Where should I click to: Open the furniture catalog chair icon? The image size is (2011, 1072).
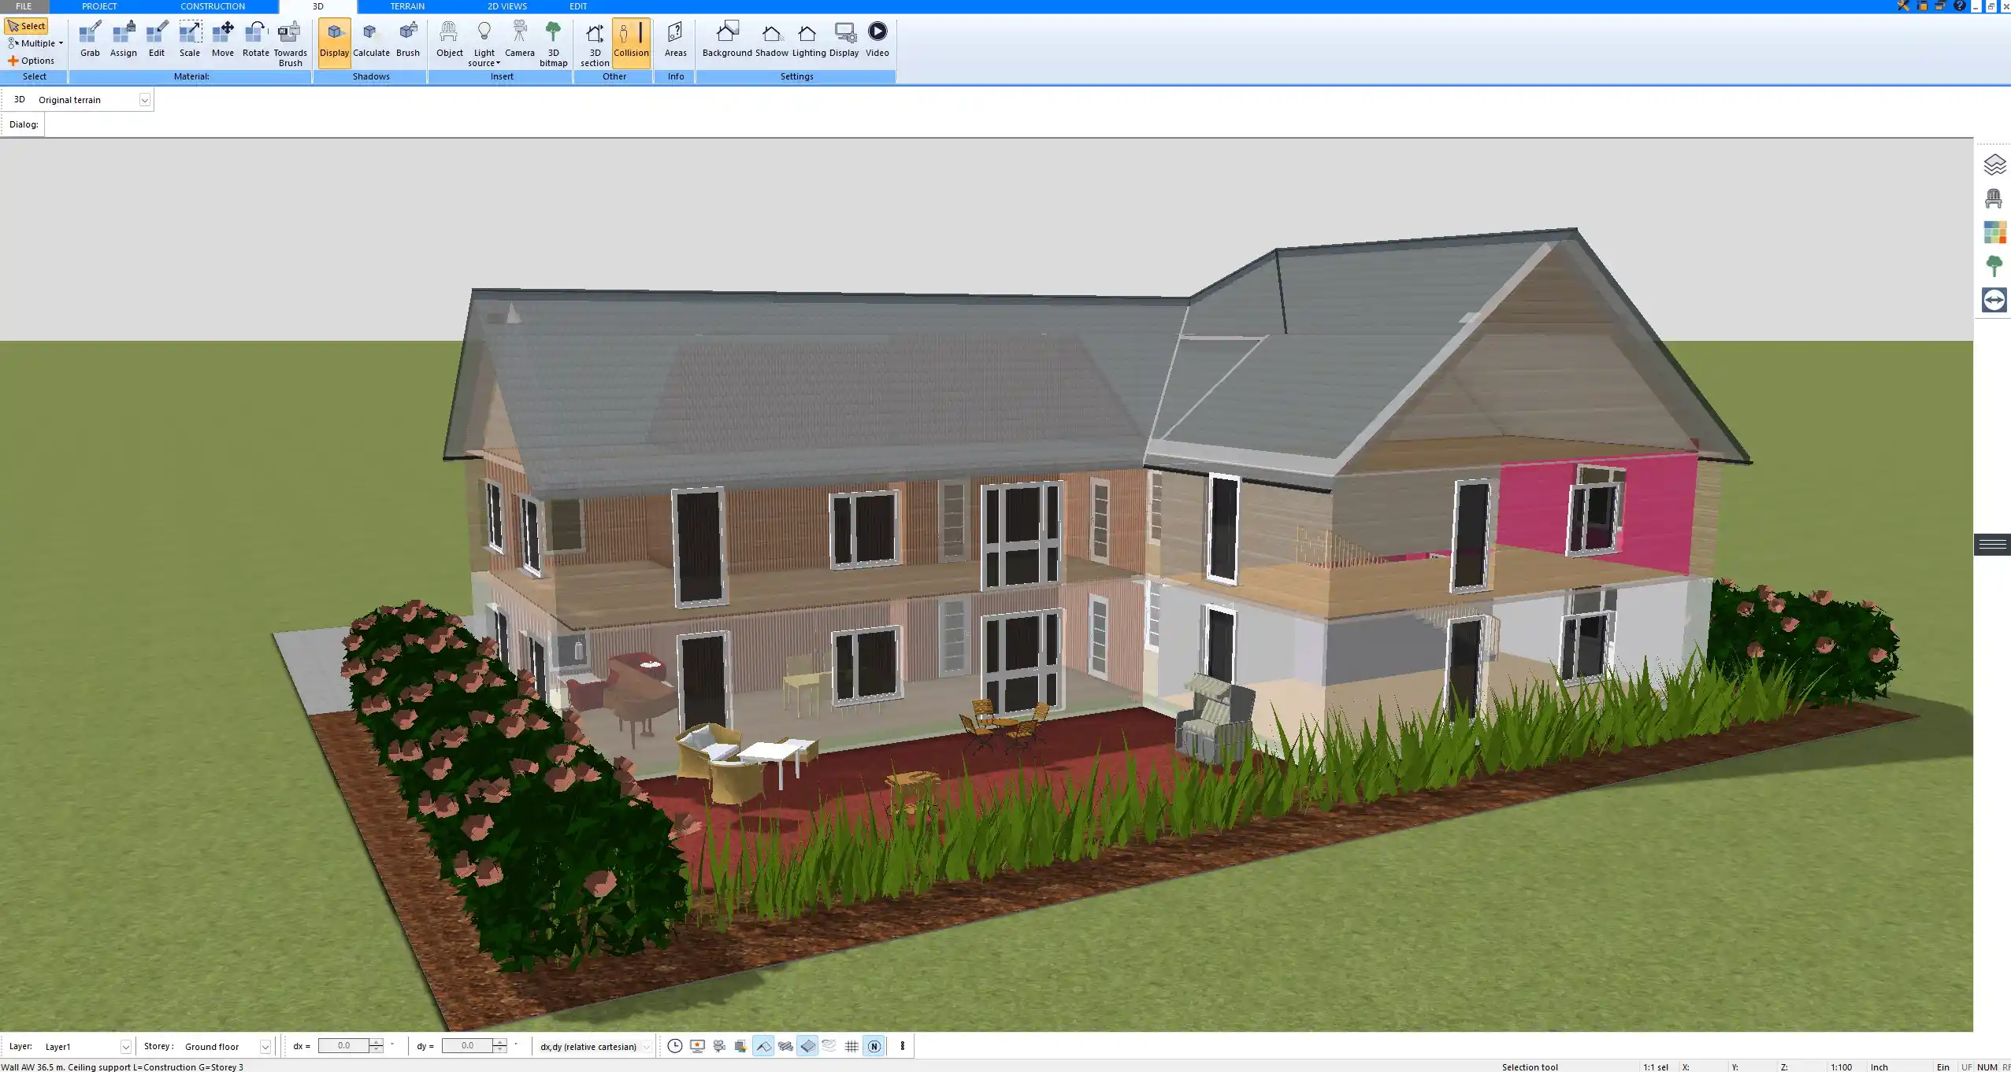tap(1994, 198)
